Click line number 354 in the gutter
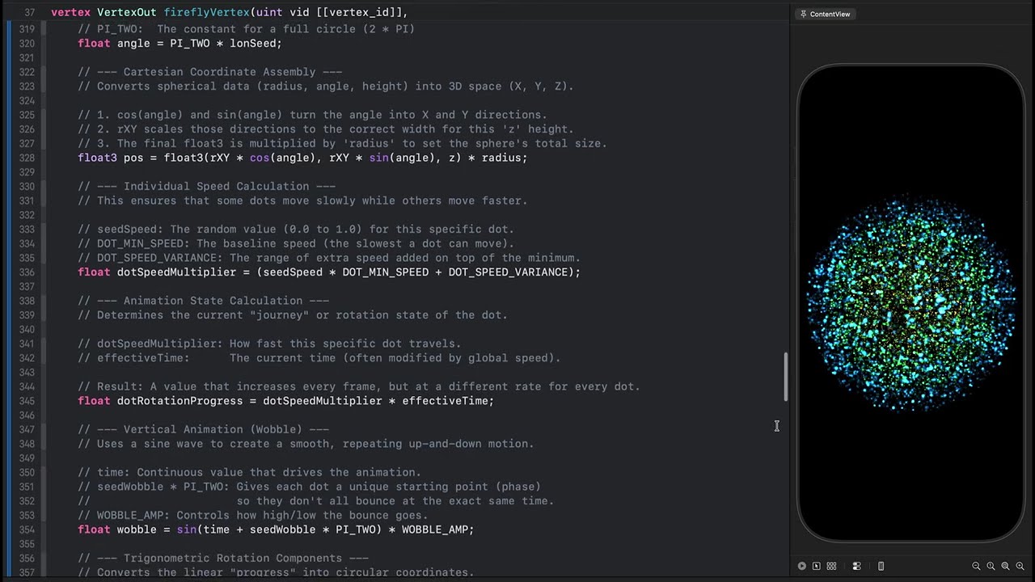 pos(26,529)
